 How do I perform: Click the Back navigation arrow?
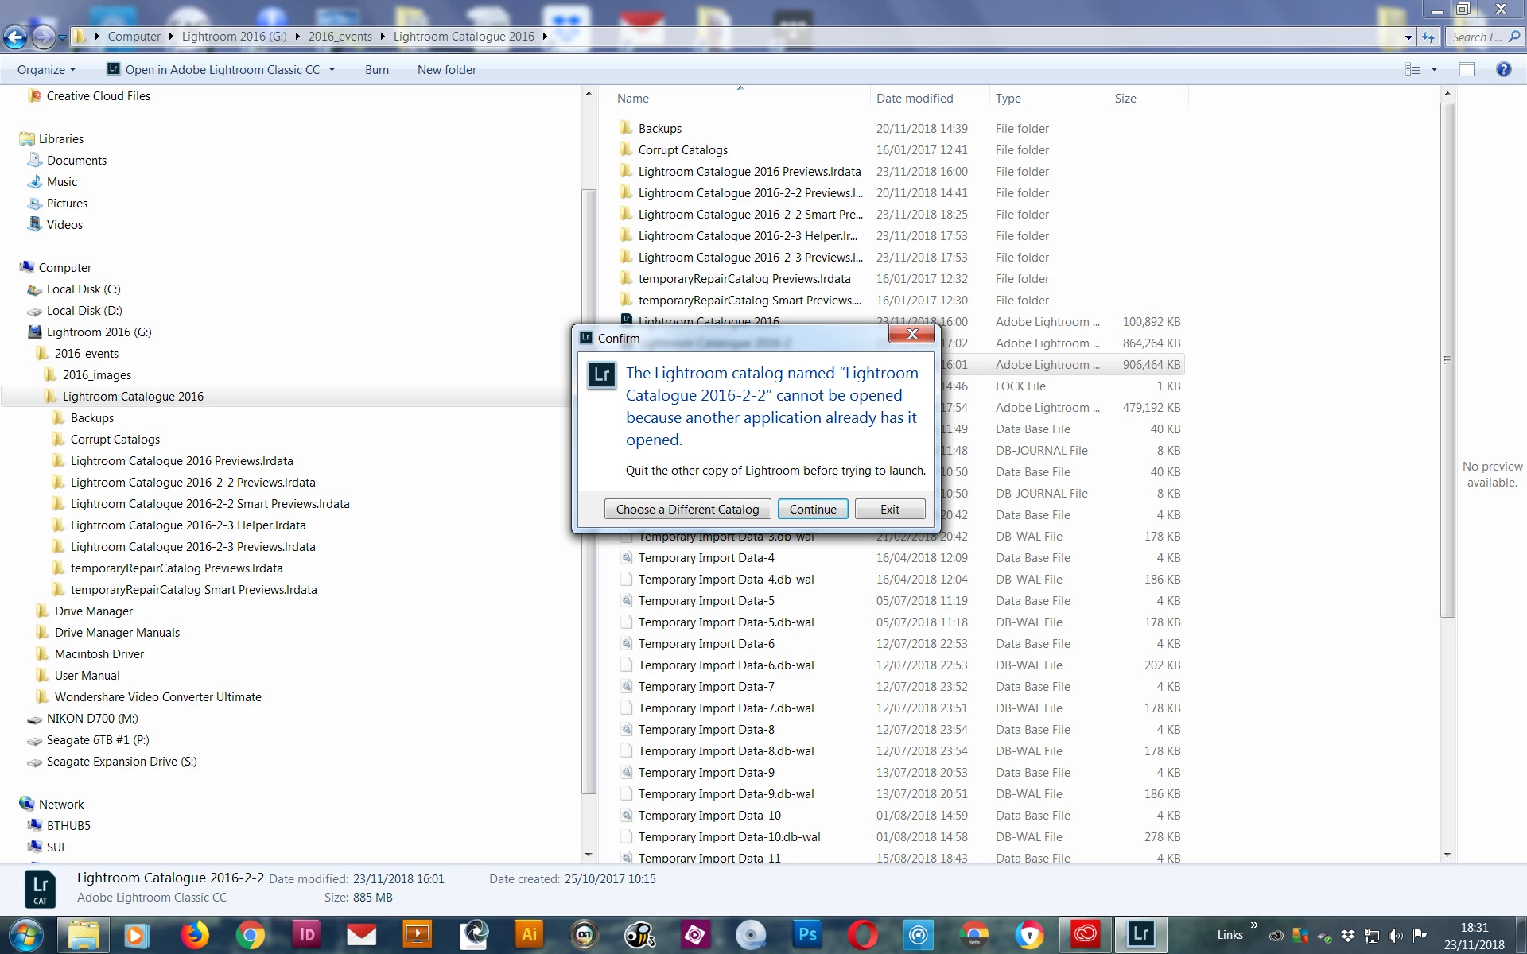[x=15, y=37]
